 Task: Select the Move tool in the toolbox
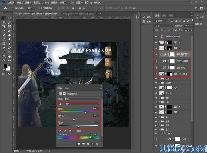point(4,18)
